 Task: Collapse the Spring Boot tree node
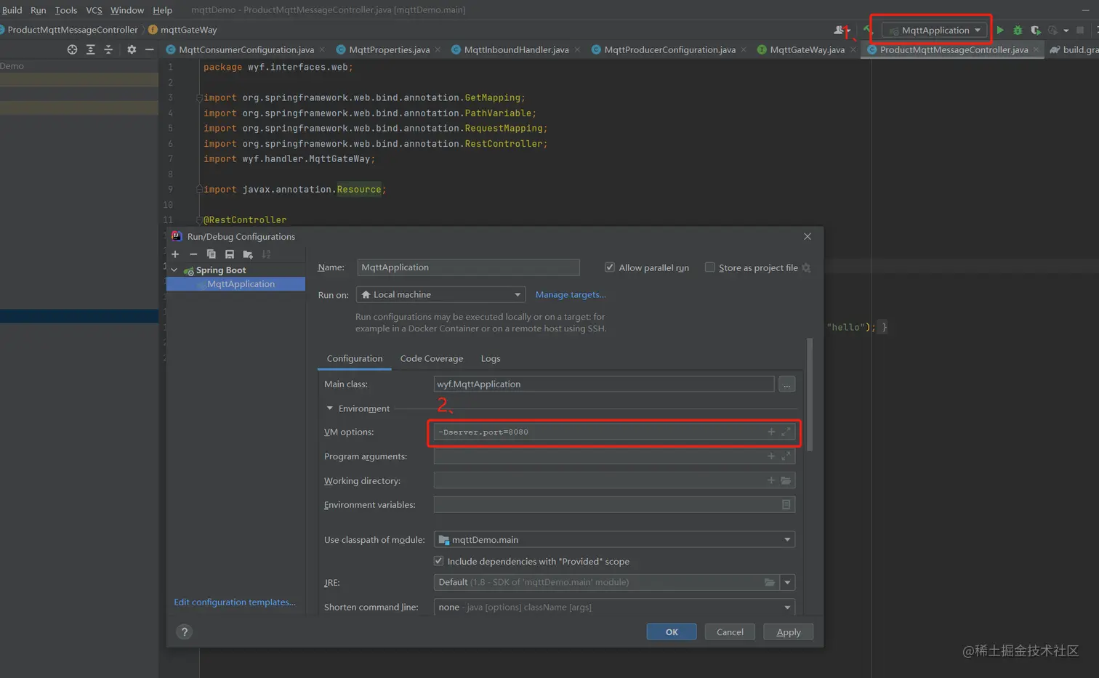[x=174, y=270]
